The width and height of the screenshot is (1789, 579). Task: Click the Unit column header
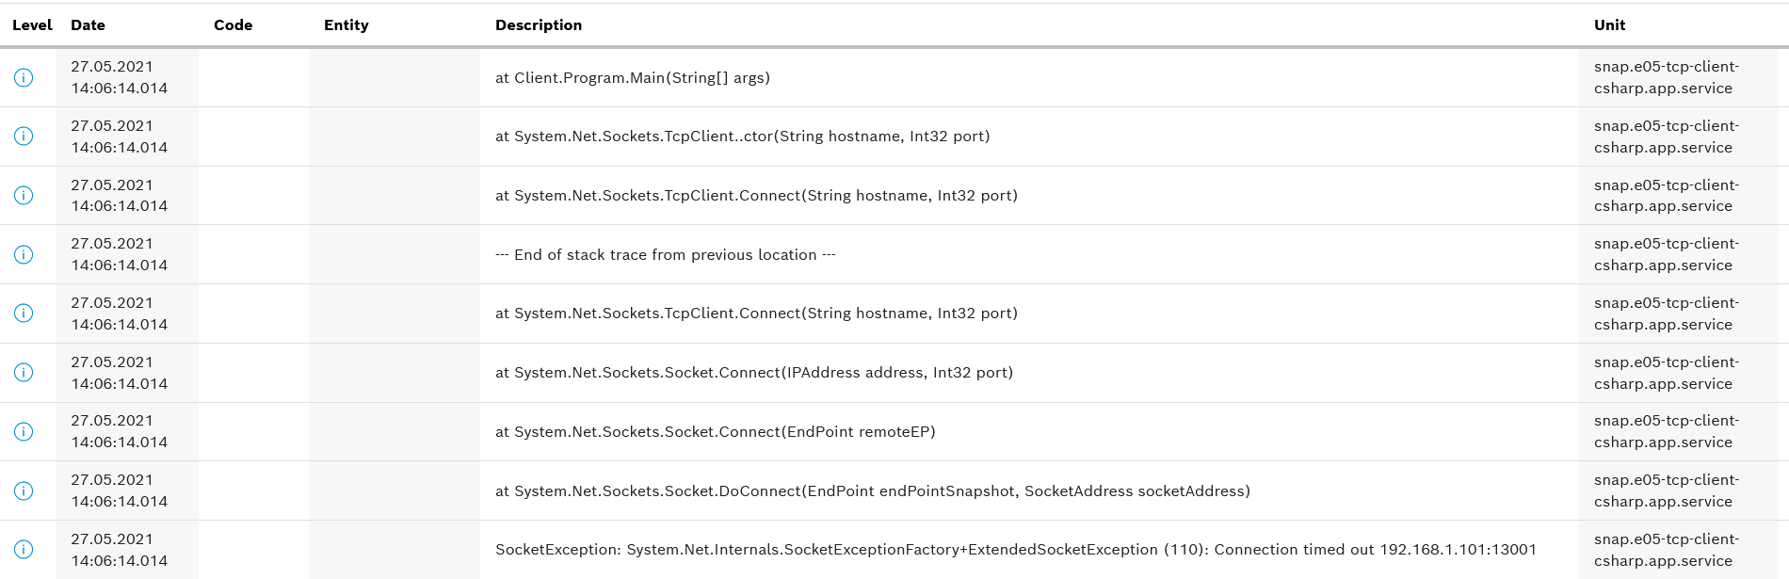tap(1609, 25)
